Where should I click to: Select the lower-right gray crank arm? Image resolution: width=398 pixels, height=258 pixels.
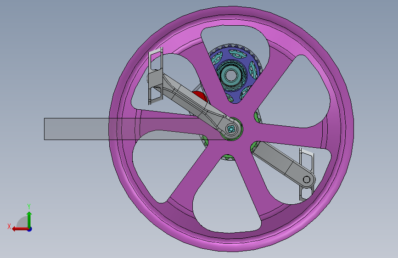pyautogui.click(x=283, y=163)
